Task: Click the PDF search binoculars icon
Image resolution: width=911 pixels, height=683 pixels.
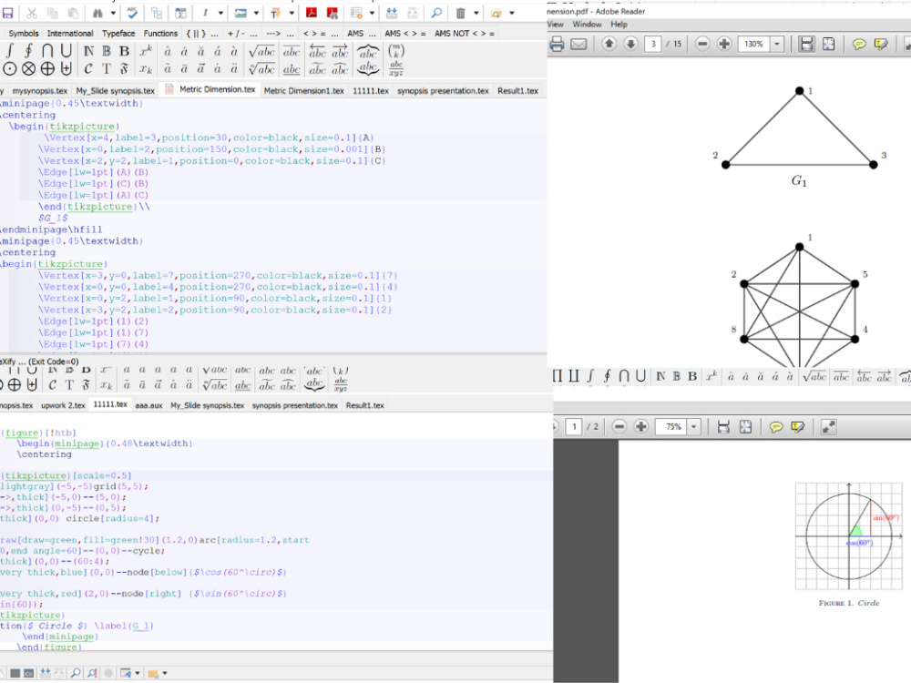Action: point(333,13)
